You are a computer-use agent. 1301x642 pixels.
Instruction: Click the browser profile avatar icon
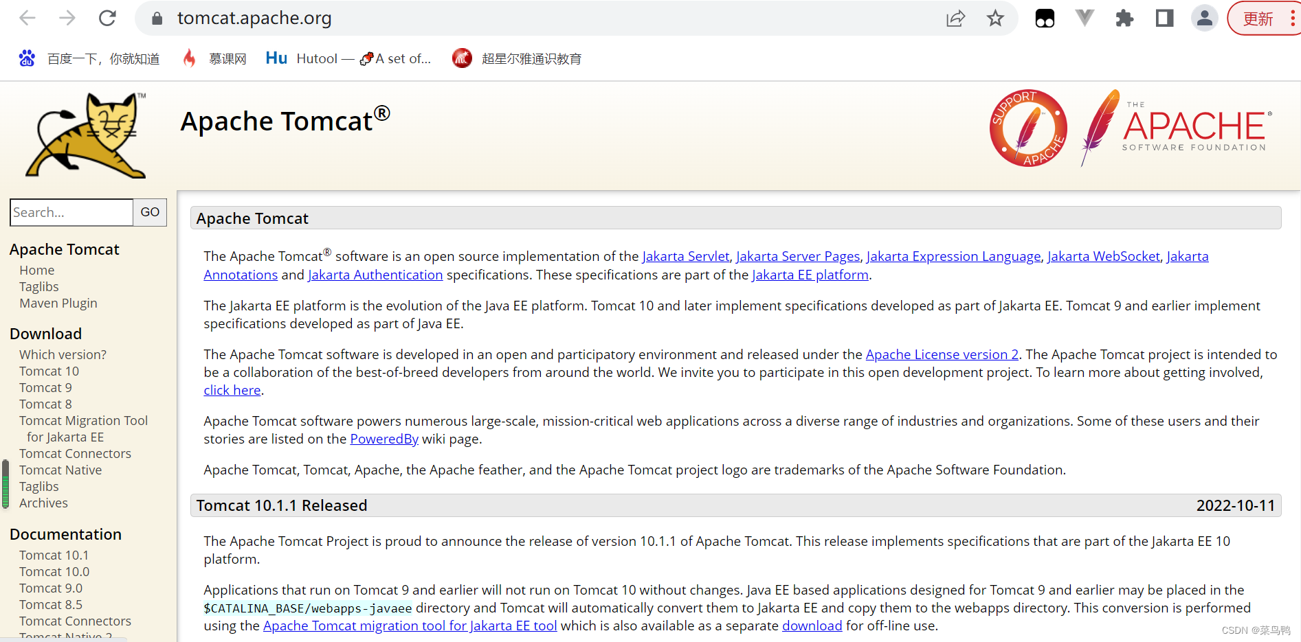click(x=1204, y=19)
